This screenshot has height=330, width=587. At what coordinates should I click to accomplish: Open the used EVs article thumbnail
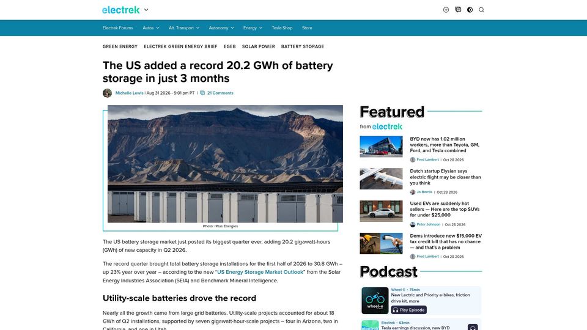[381, 211]
